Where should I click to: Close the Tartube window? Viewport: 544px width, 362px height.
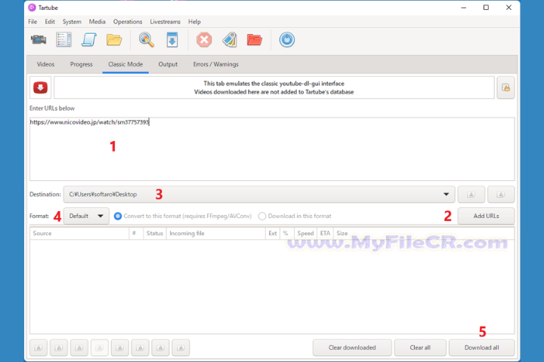coord(508,8)
